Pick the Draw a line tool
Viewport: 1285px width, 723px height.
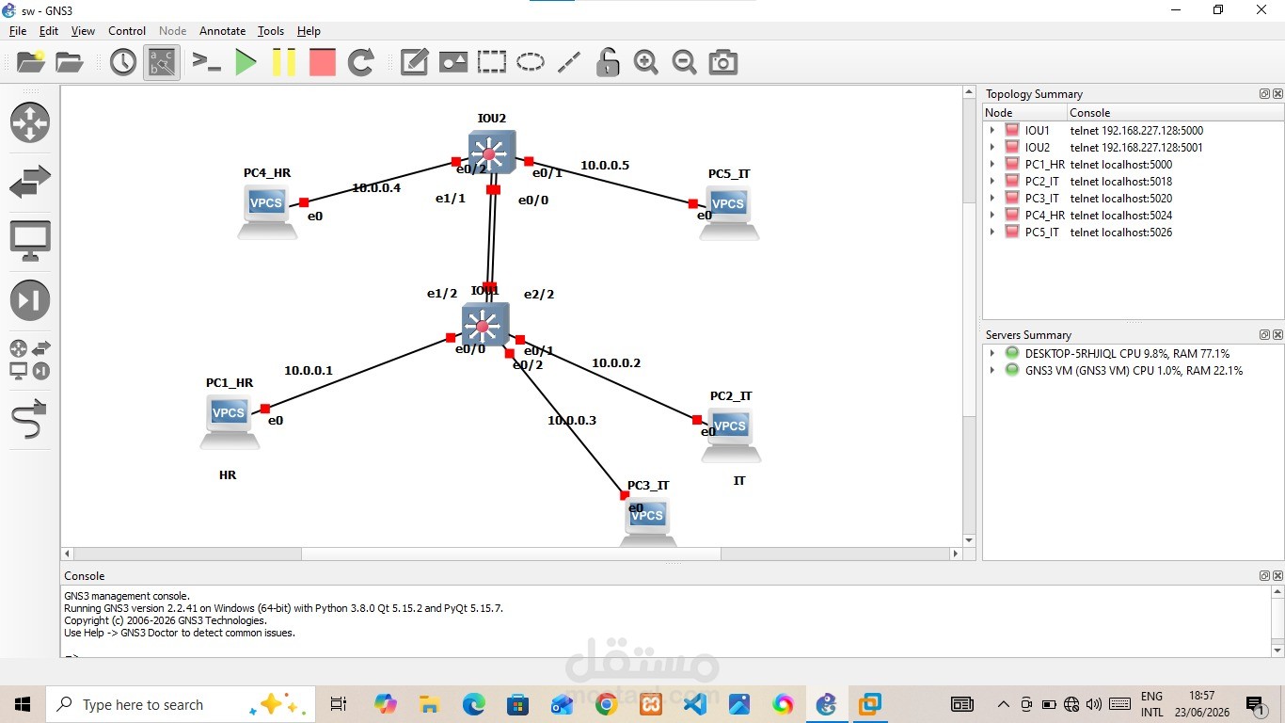[x=569, y=63]
